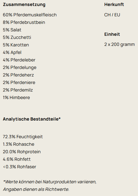
Task: Click the 1% Himbeere ingredient
Action: pyautogui.click(x=16, y=97)
